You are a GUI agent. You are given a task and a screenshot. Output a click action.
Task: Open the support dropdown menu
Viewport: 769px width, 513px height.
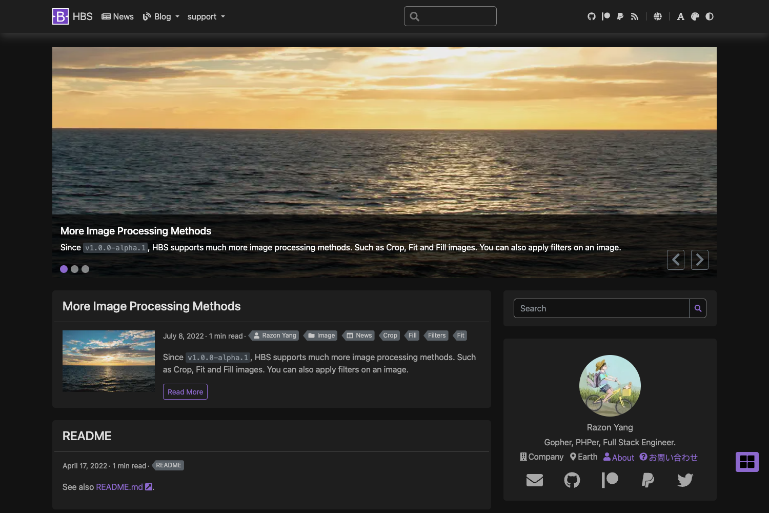pos(206,16)
